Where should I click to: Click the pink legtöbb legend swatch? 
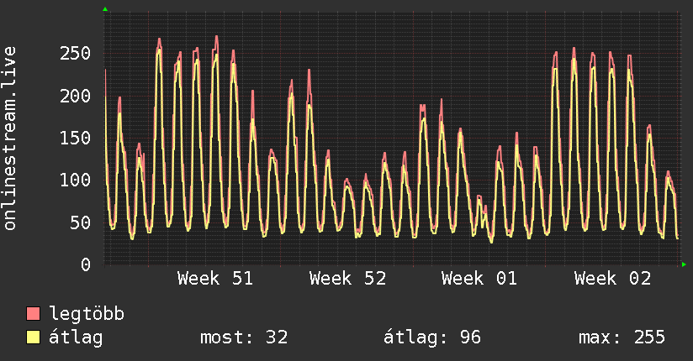[x=33, y=313]
